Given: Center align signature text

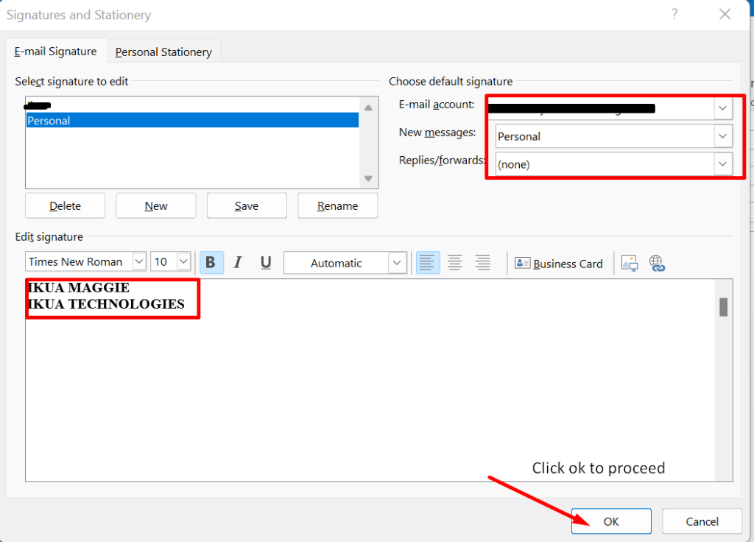Looking at the screenshot, I should point(455,263).
